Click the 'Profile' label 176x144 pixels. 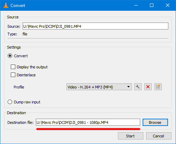tap(19, 87)
